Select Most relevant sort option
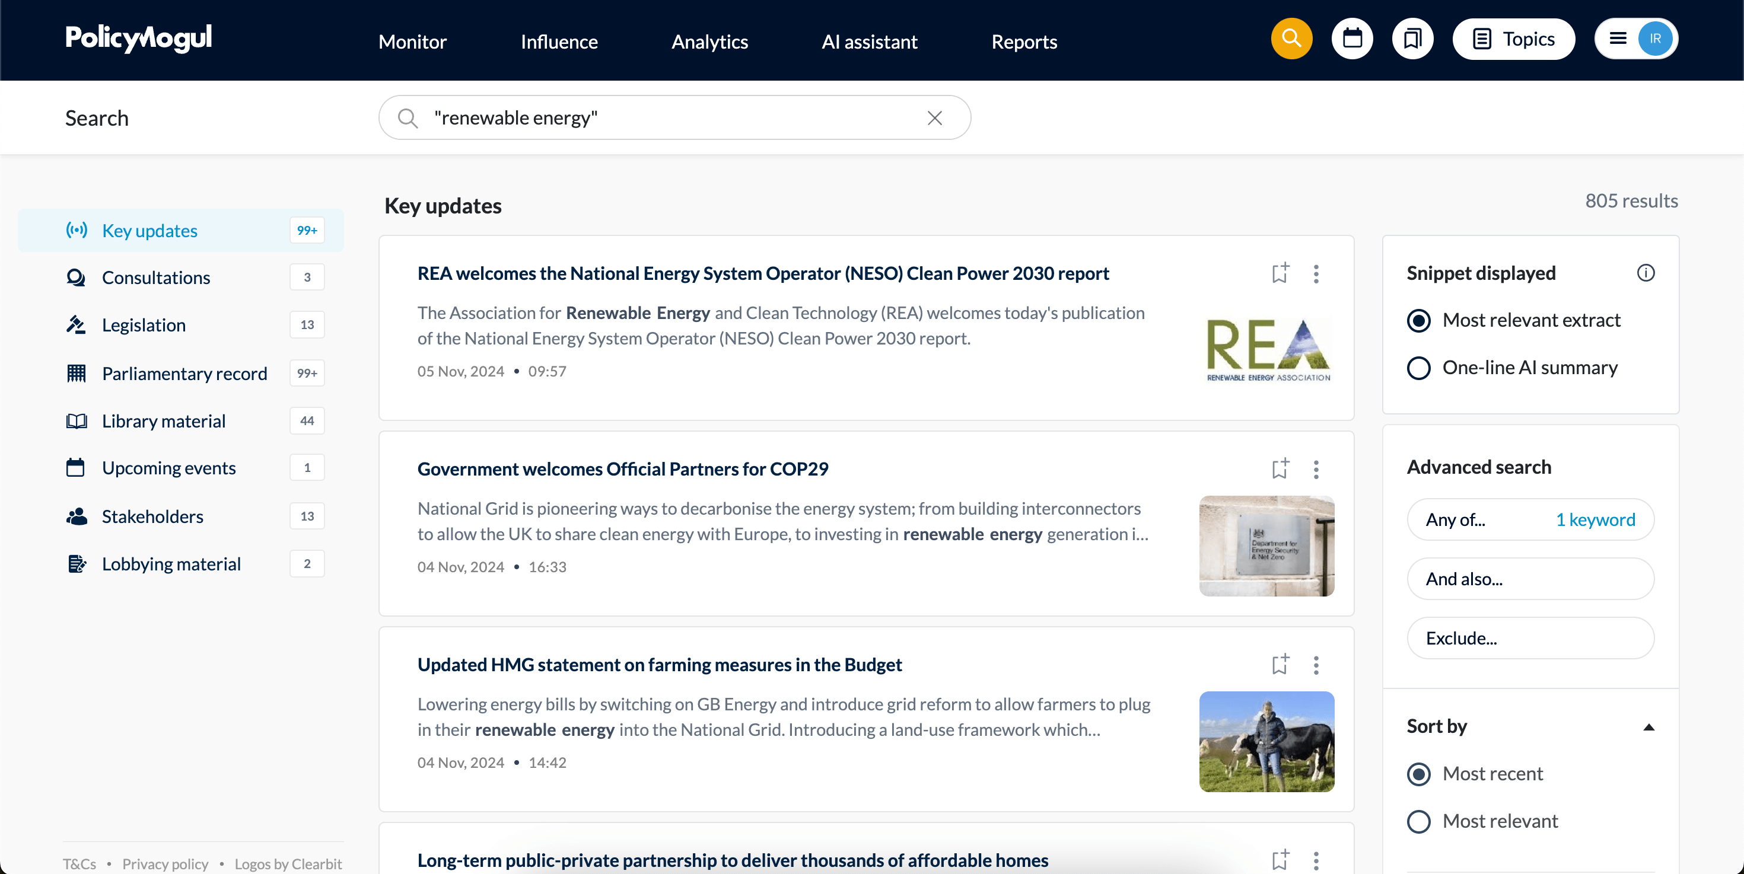Screen dimensions: 1744x874 1418,821
